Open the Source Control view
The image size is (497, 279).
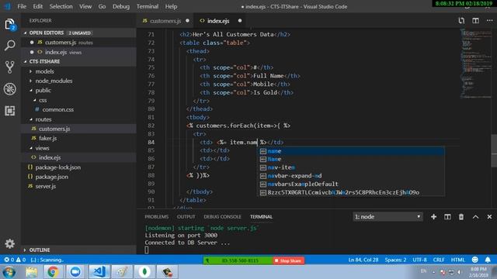click(10, 67)
